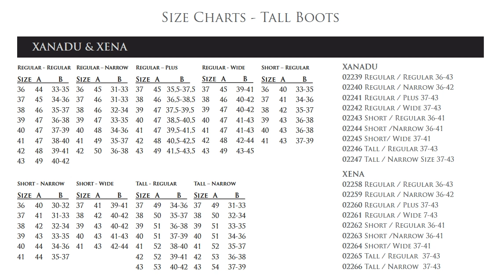Click the Short - Narrow table heading
The image size is (497, 280).
[x=41, y=184]
